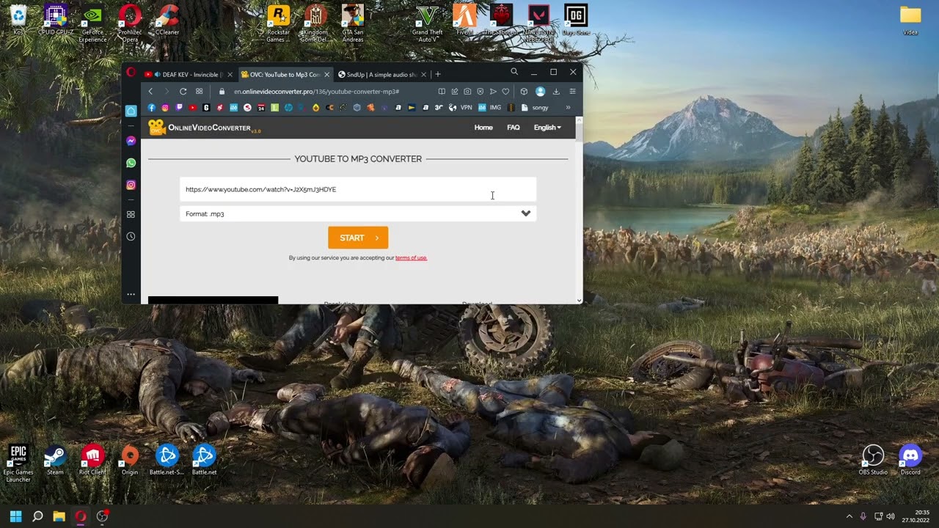The width and height of the screenshot is (939, 528).
Task: Open the Home menu on OnlineVideoConverter
Action: [x=483, y=128]
